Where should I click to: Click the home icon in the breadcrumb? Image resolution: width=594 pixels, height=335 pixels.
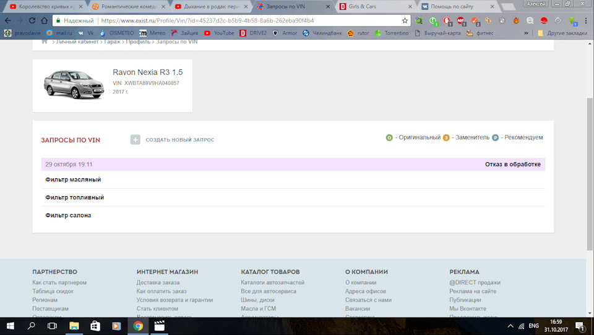tap(45, 41)
